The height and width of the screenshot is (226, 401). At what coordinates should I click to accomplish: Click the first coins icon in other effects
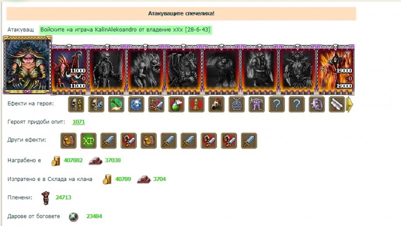click(68, 140)
